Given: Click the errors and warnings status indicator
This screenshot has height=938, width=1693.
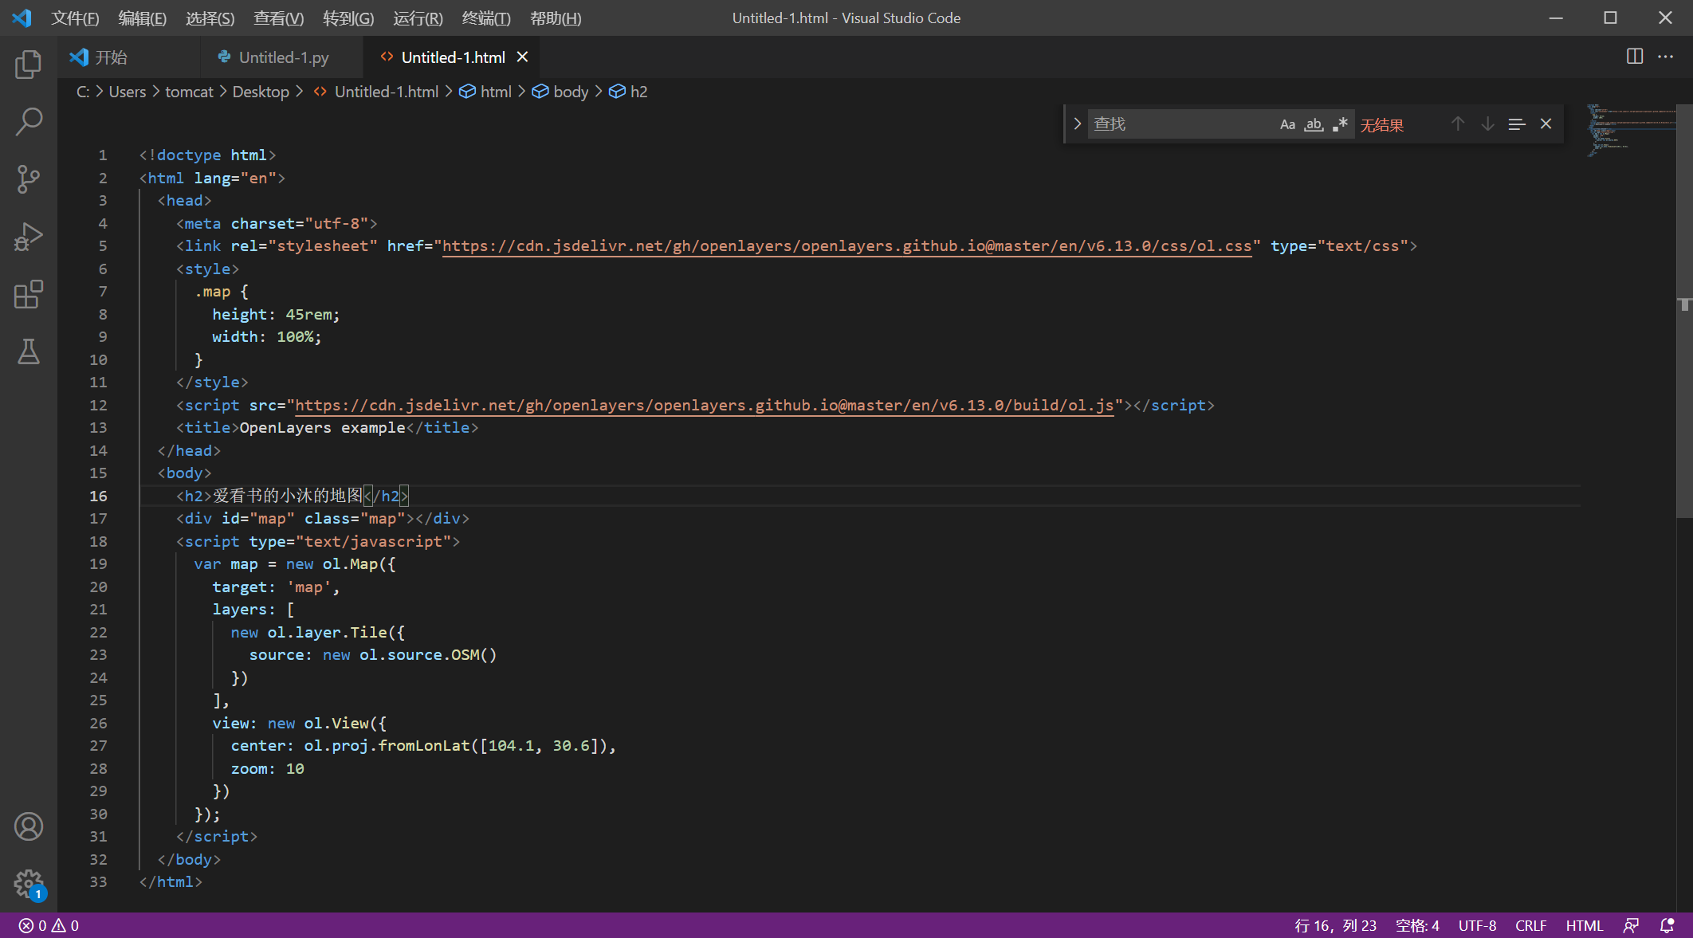Looking at the screenshot, I should 49,925.
